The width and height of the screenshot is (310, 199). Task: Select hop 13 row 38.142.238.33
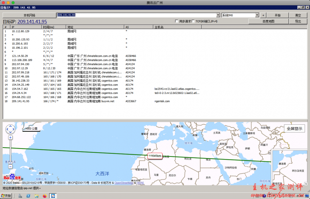155,81
